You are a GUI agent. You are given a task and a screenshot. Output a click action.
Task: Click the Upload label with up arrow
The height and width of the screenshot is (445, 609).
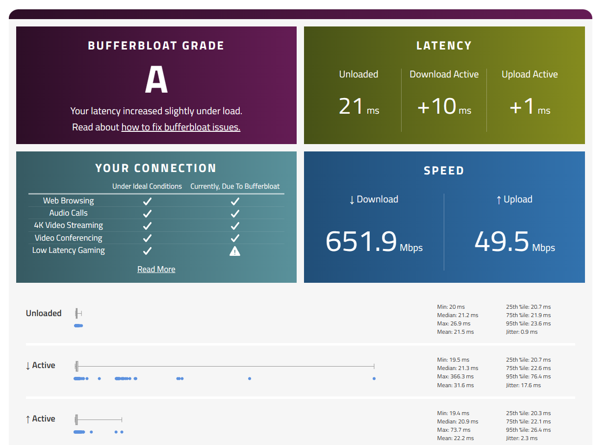514,199
